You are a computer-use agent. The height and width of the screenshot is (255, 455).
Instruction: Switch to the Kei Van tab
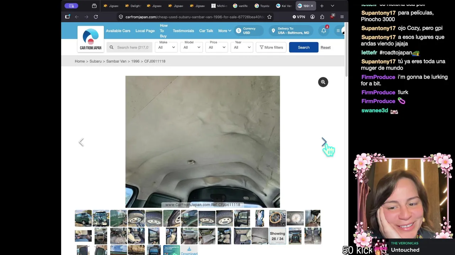click(284, 6)
